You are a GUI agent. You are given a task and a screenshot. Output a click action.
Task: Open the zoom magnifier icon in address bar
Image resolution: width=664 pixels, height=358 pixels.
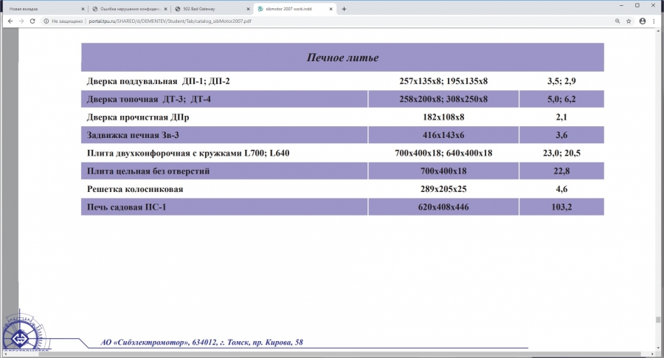click(617, 21)
